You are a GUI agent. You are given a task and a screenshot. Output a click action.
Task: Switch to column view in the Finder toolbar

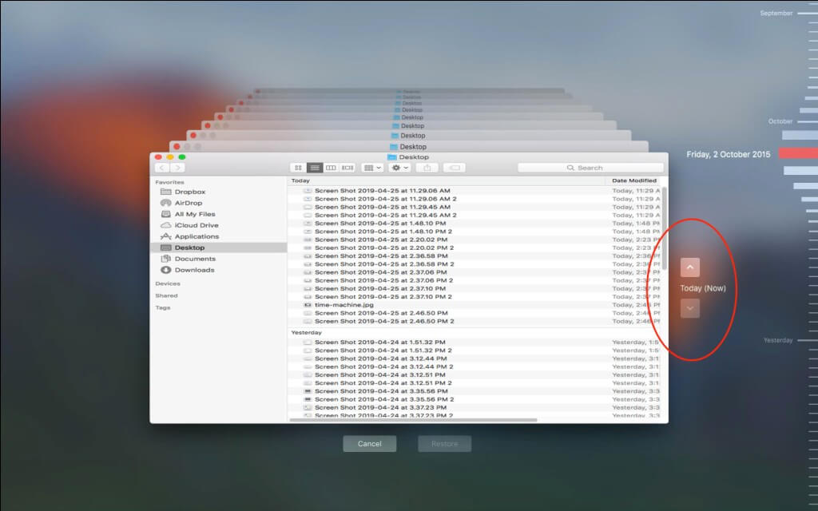pos(331,168)
